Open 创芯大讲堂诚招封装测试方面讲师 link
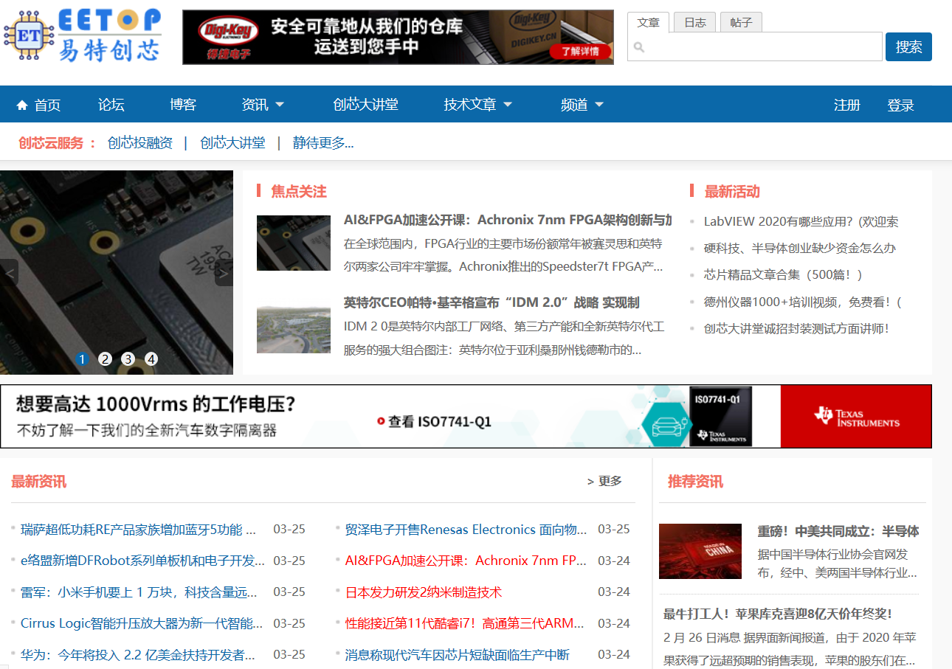The image size is (952, 669). point(796,328)
